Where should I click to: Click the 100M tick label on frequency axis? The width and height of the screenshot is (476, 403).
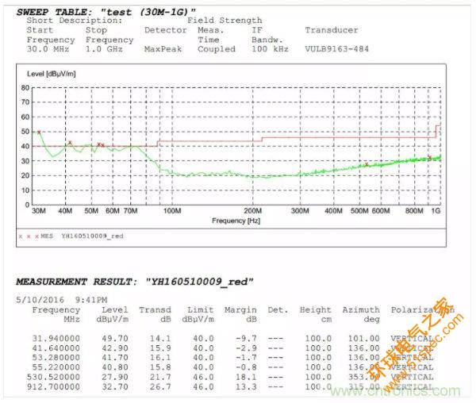tap(172, 211)
